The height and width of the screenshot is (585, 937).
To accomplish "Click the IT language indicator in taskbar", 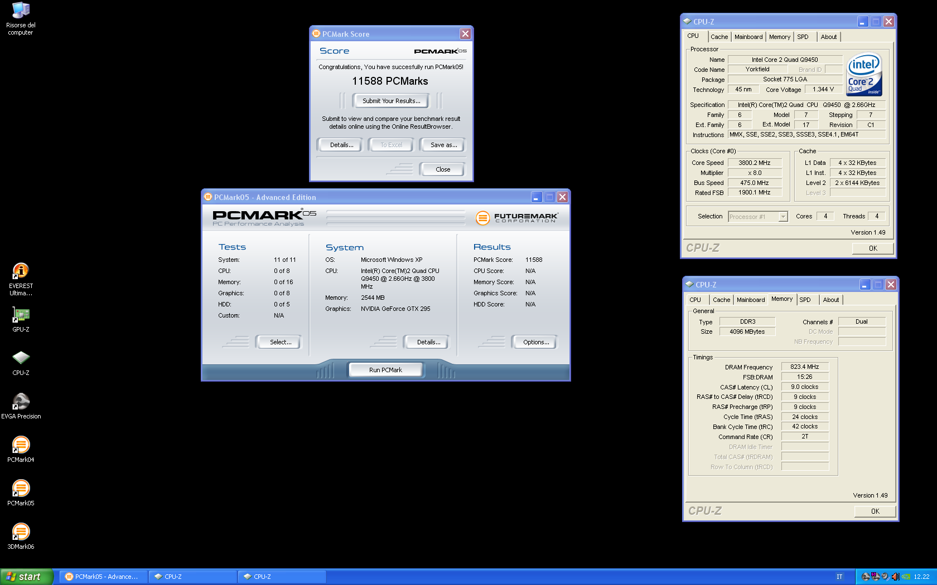I will click(839, 577).
